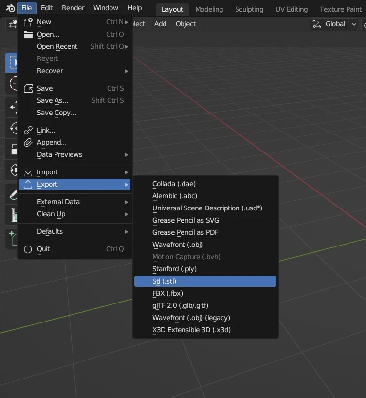Expand the Recover submenu
This screenshot has width=366, height=398.
point(75,71)
